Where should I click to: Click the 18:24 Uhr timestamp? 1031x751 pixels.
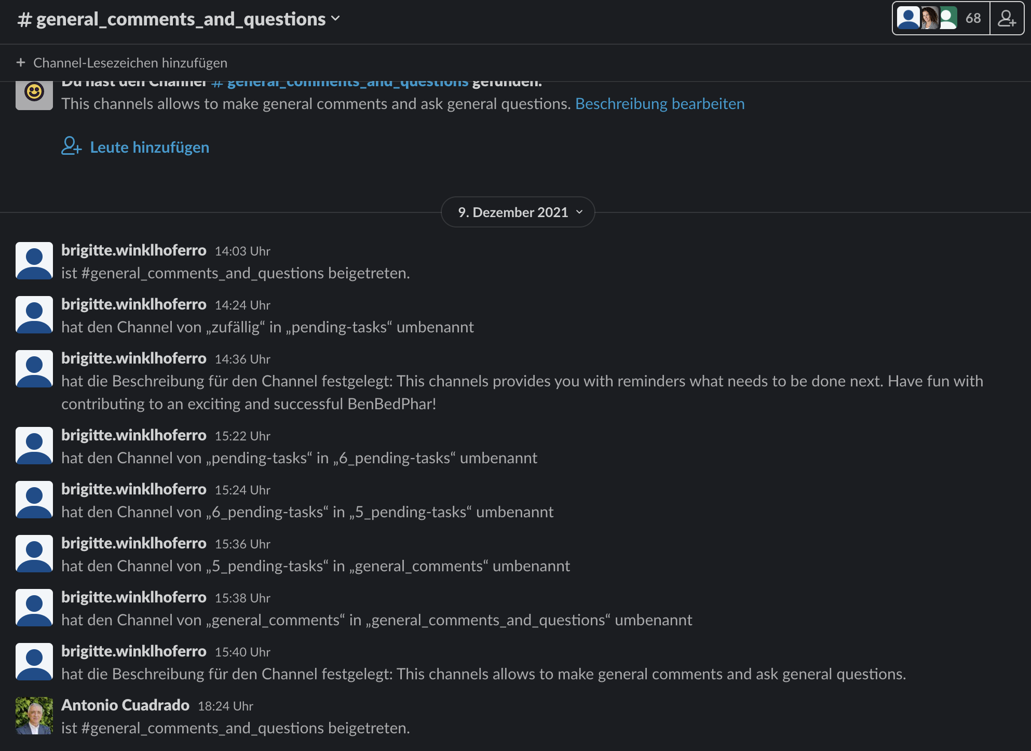(225, 706)
